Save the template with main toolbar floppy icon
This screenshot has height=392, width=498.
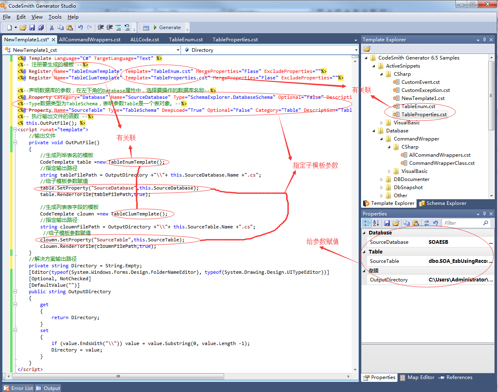point(32,28)
